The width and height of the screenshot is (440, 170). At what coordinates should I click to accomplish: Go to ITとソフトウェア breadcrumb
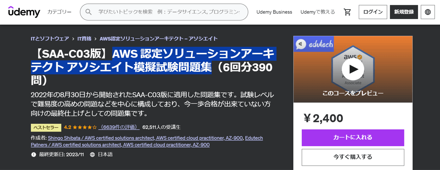(x=50, y=38)
